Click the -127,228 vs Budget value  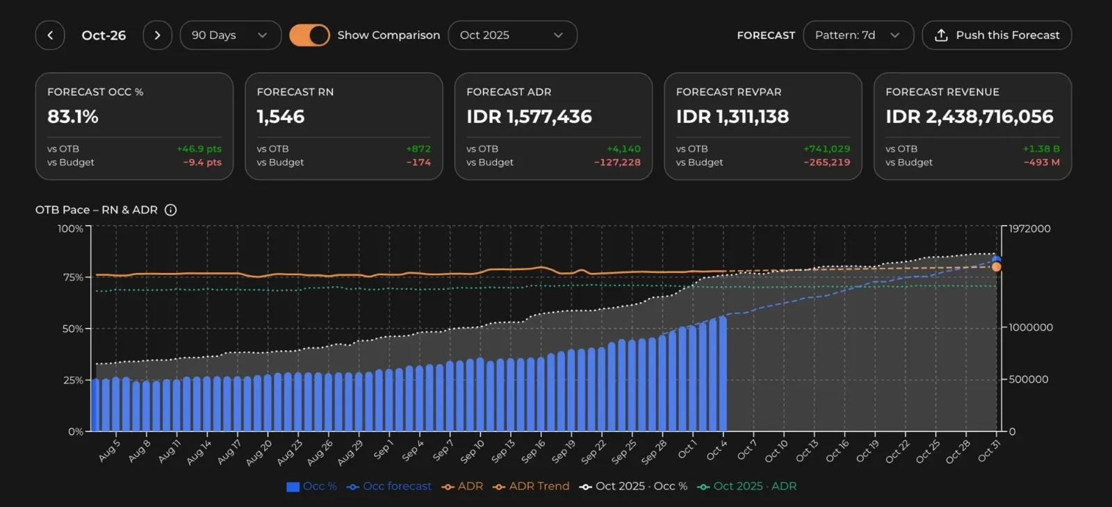pos(617,163)
